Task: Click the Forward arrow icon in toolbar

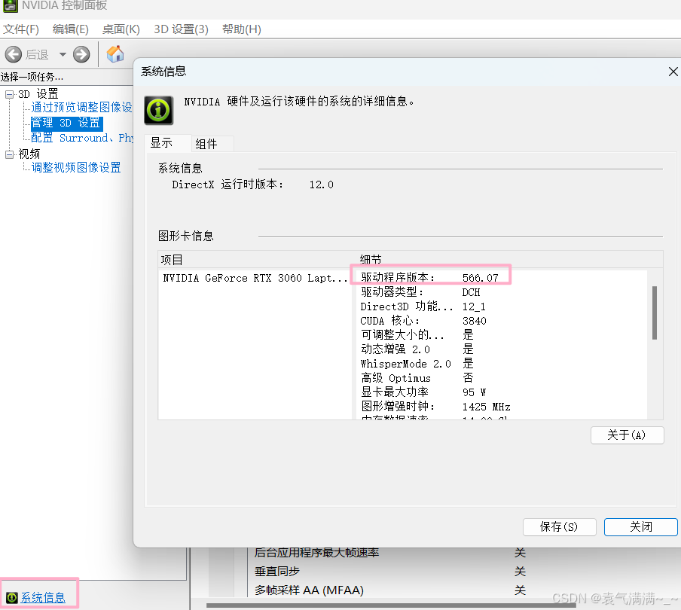Action: pos(81,55)
